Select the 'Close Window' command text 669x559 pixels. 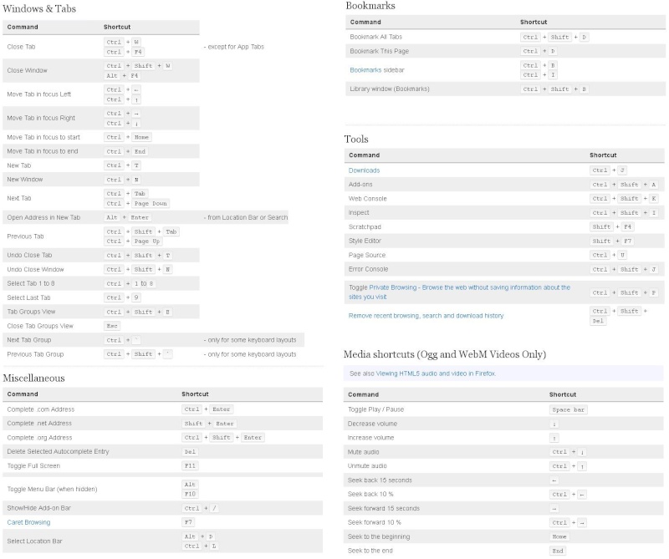pos(27,70)
